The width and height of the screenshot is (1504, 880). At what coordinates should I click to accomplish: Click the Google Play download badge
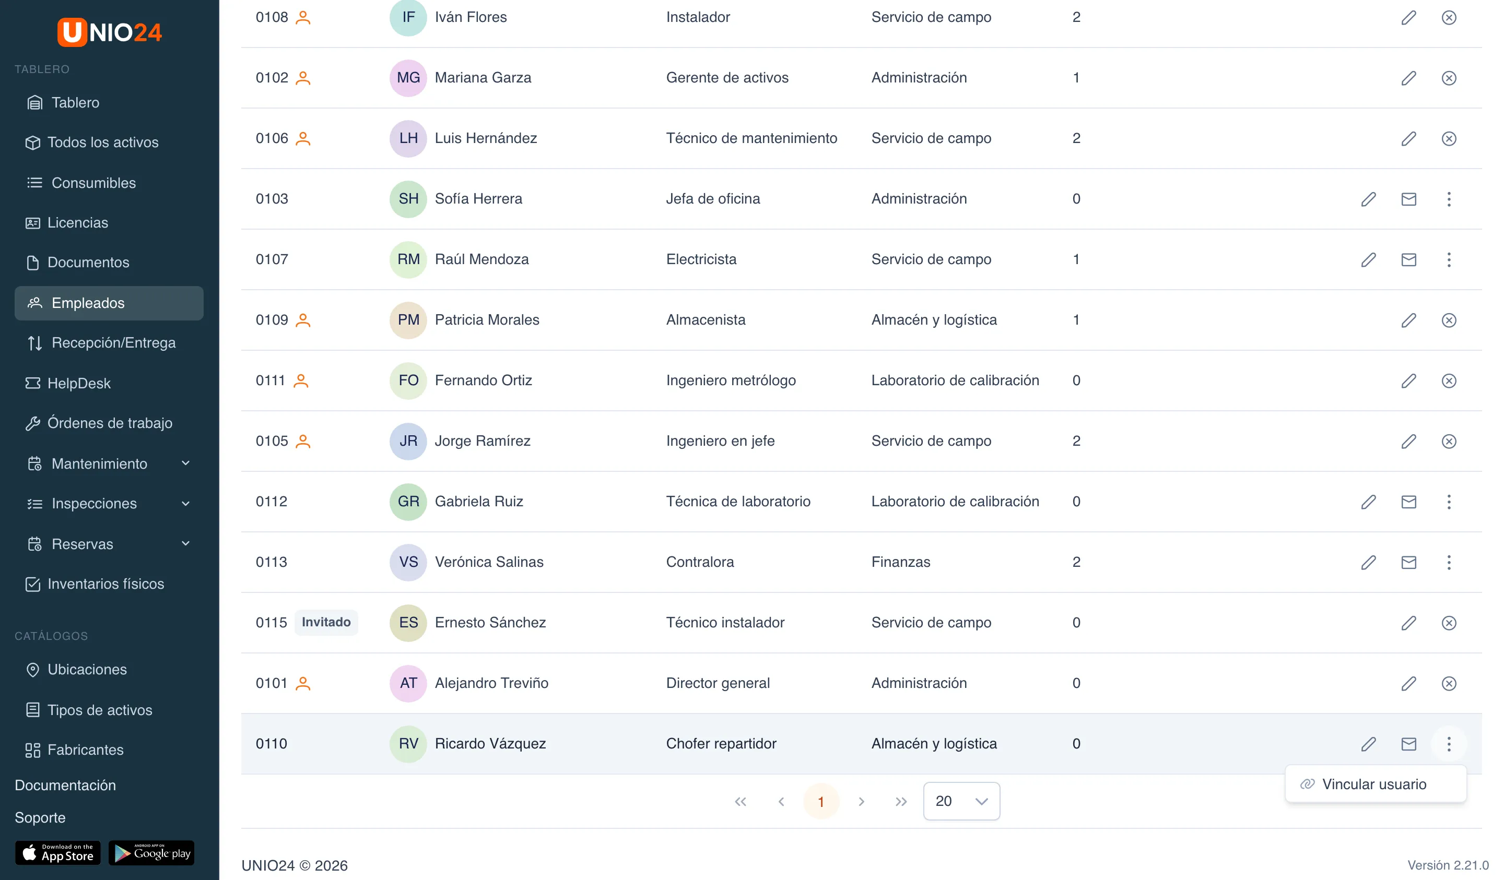coord(151,852)
